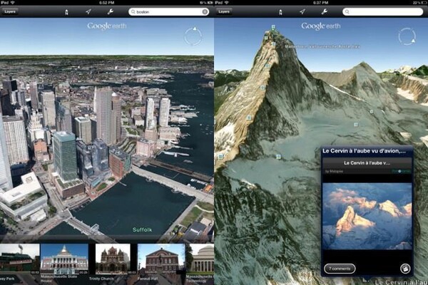Tap the compass ring over Boston

(193, 36)
